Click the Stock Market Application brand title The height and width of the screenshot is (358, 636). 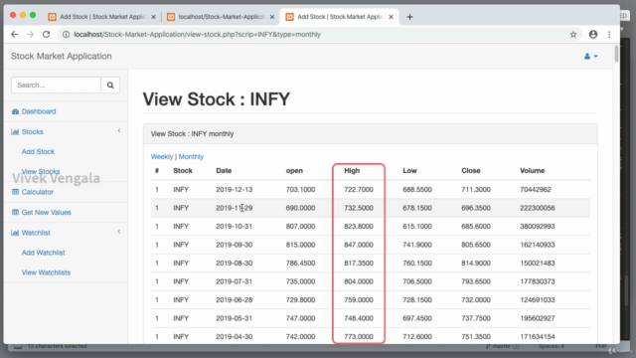coord(62,57)
